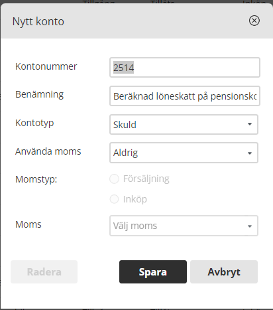Click the Nytt konto dialog title
Viewport: 273px width, 310px height.
(38, 21)
